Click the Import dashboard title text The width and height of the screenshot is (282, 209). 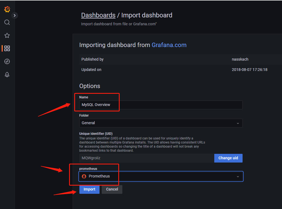click(147, 15)
